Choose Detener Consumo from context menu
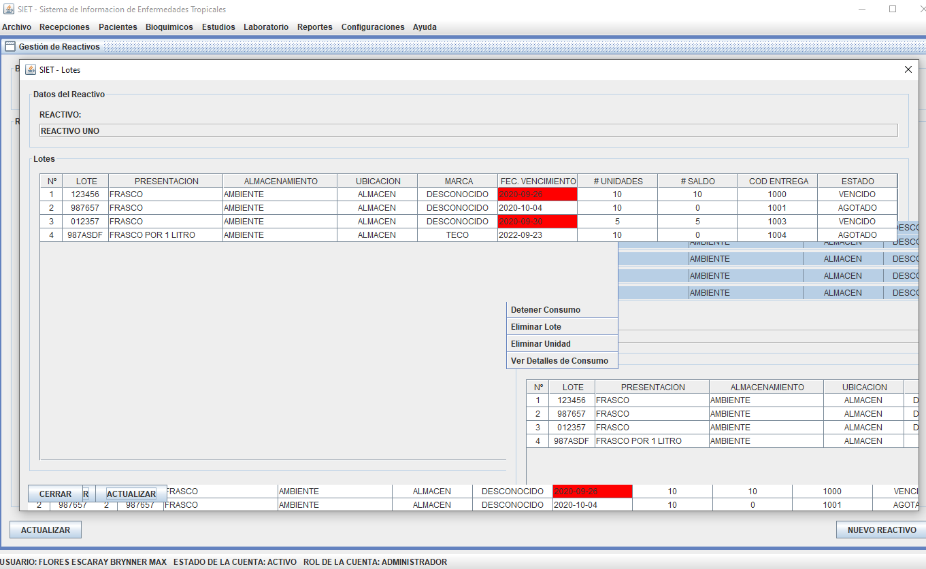The height and width of the screenshot is (569, 926). (x=562, y=310)
